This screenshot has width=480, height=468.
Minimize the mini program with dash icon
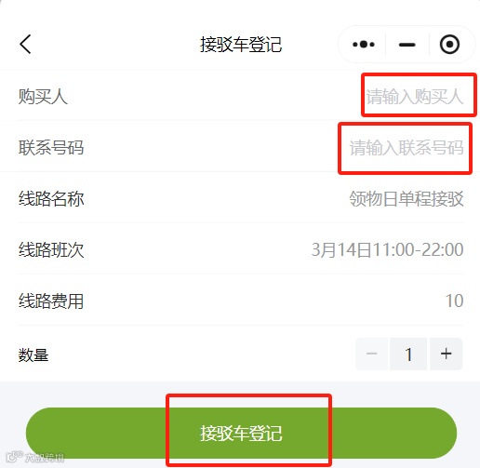(407, 45)
